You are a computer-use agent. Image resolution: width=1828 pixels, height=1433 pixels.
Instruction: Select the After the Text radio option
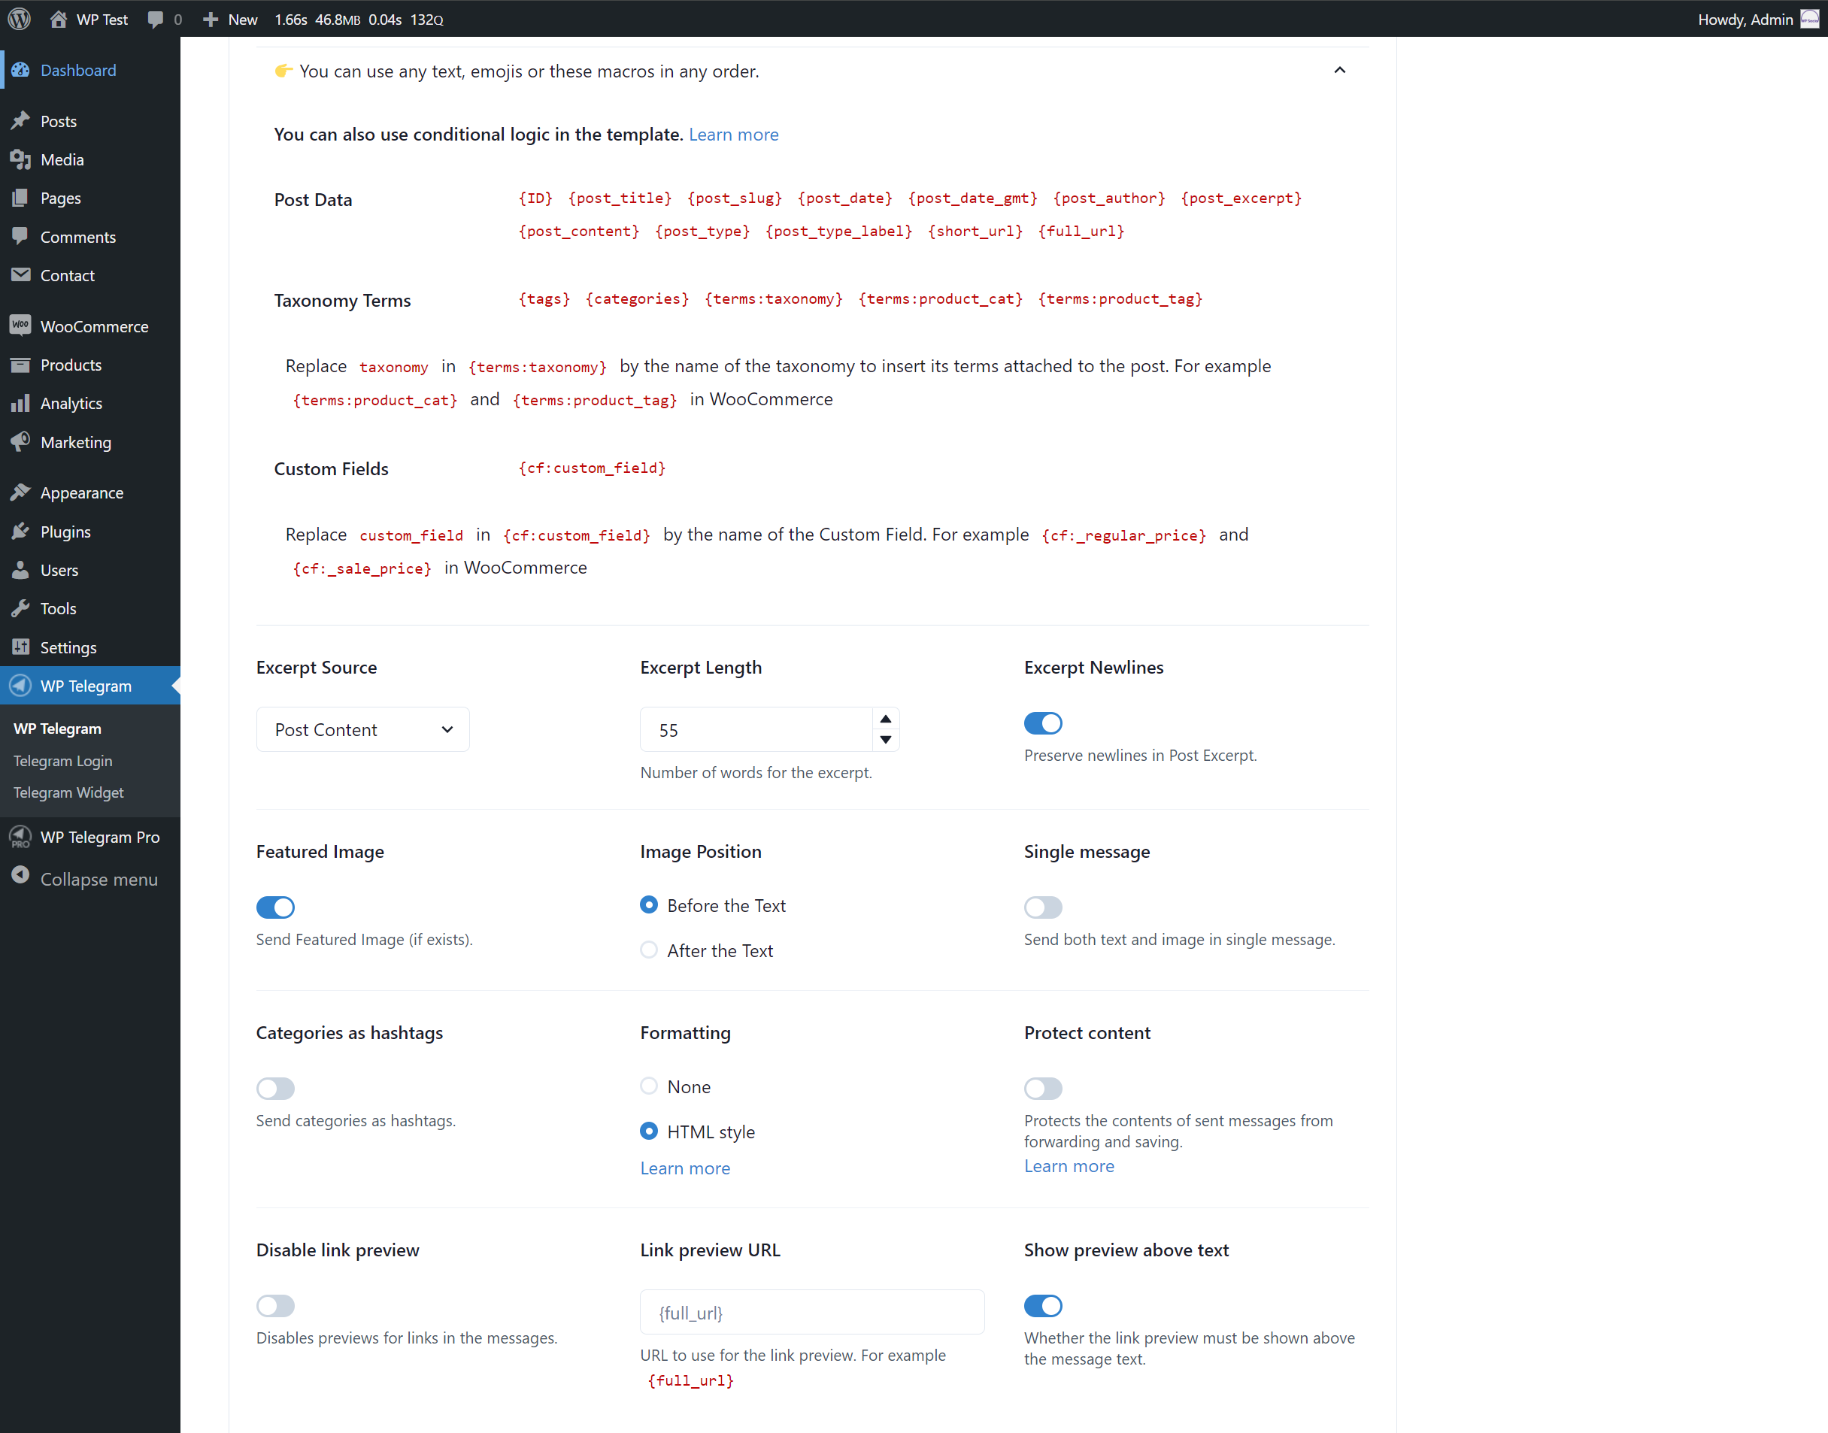coord(648,950)
